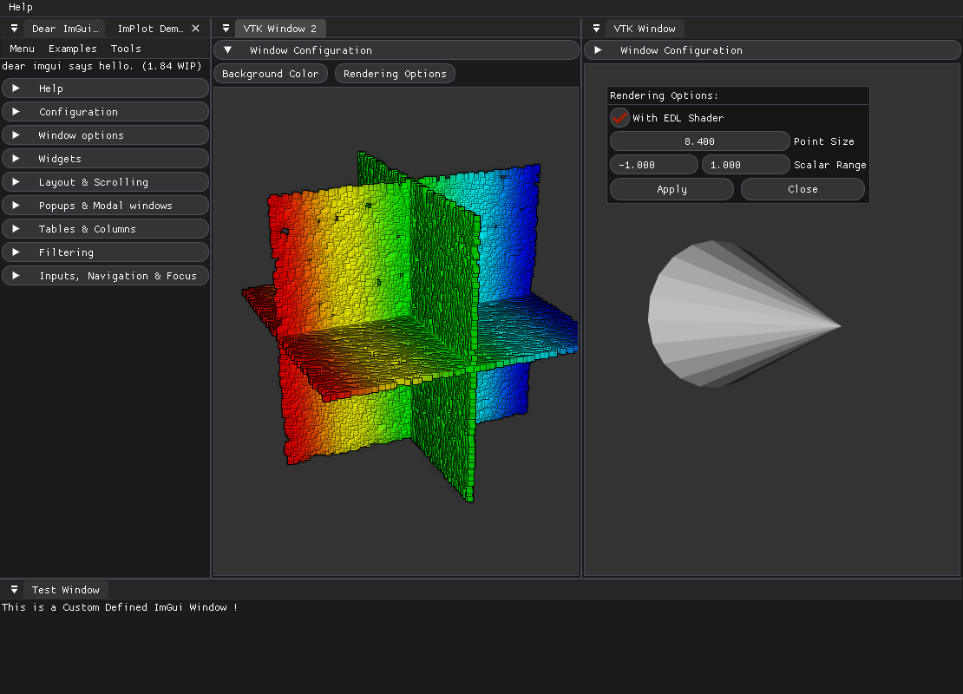
Task: Open the Examples menu
Action: pyautogui.click(x=73, y=49)
